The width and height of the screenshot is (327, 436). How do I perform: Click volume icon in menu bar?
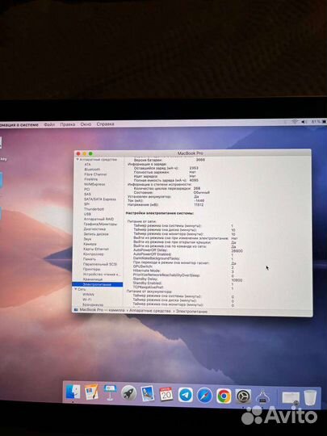coord(304,122)
